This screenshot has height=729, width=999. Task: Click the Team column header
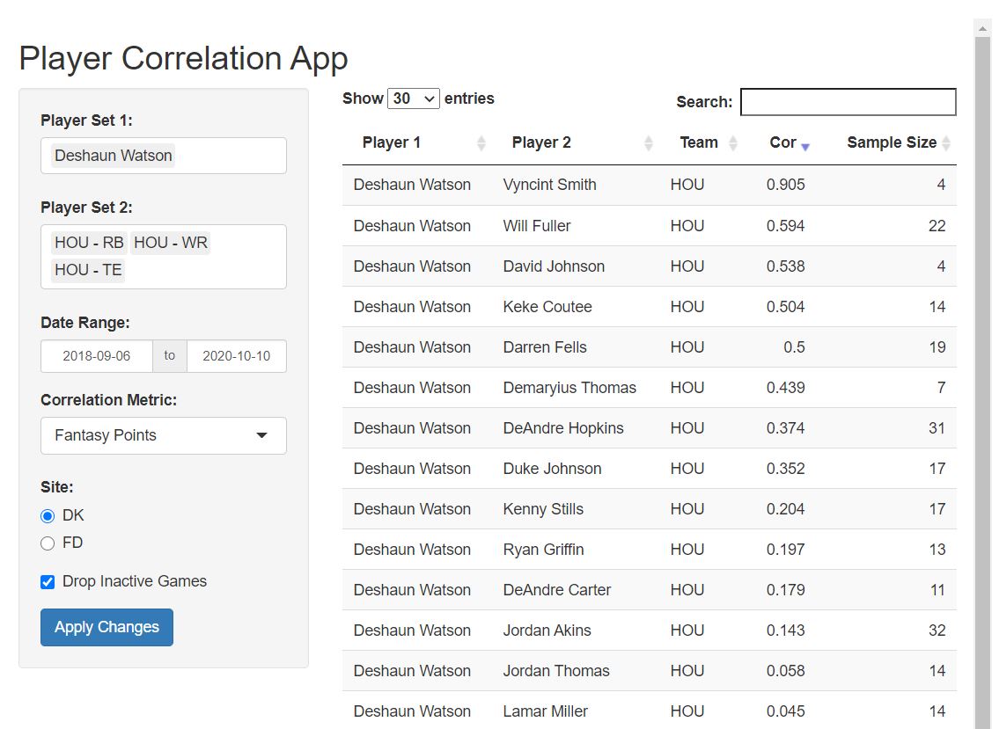click(701, 142)
